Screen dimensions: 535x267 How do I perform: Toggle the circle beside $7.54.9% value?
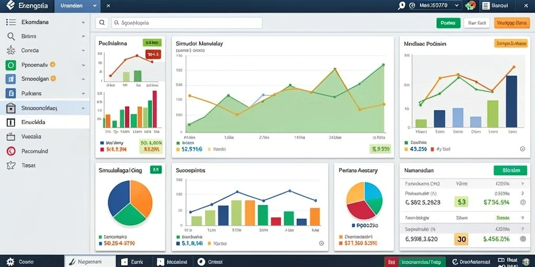click(x=522, y=202)
